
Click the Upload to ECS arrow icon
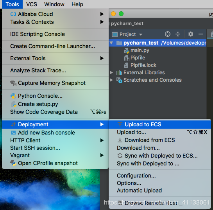pos(120,124)
